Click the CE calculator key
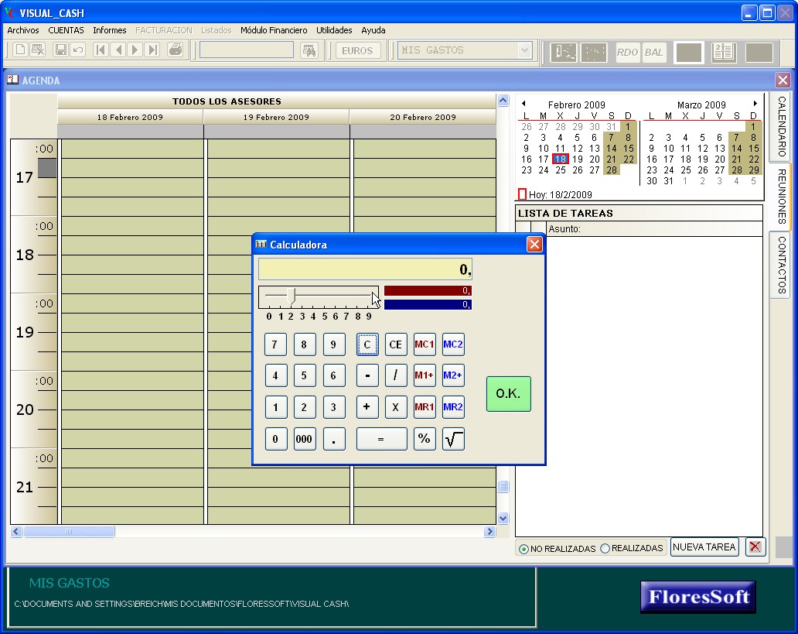 395,344
